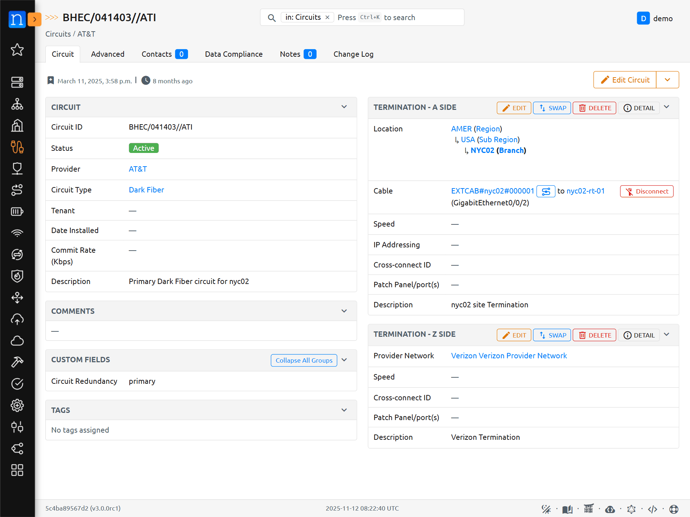Open the documentation book icon in footer
Image resolution: width=690 pixels, height=517 pixels.
(x=567, y=509)
